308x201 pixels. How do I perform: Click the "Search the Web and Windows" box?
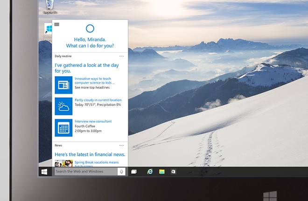[x=85, y=172]
